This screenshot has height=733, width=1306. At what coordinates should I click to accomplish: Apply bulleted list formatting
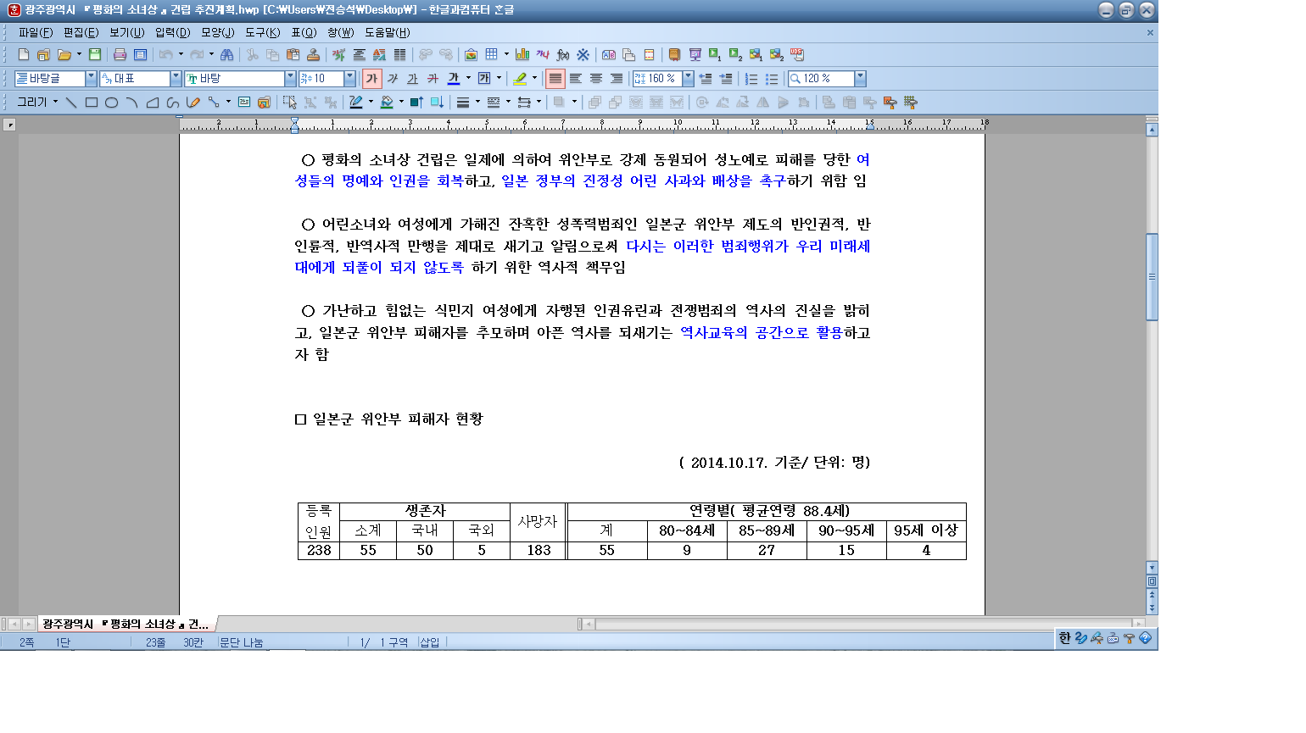pos(772,79)
